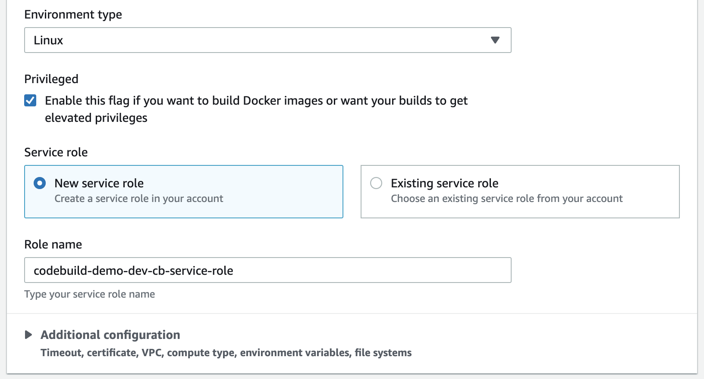Uncheck the Privileged Docker images checkbox
Viewport: 704px width, 379px height.
point(30,100)
